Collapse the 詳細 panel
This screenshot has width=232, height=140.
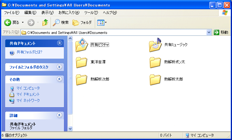click(x=59, y=115)
